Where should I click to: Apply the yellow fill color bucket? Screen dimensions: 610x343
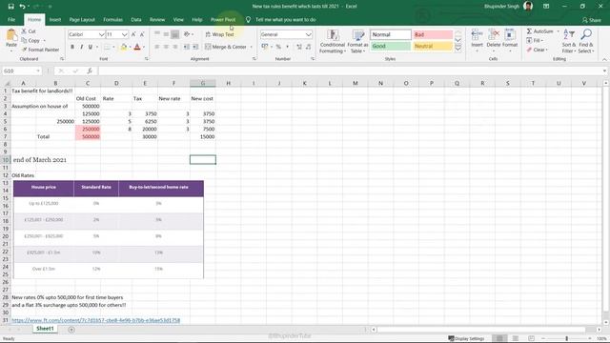(124, 47)
